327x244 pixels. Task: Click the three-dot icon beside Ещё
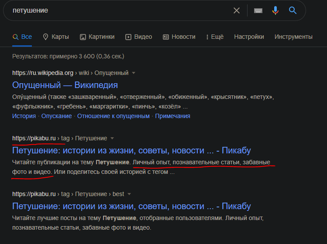207,37
